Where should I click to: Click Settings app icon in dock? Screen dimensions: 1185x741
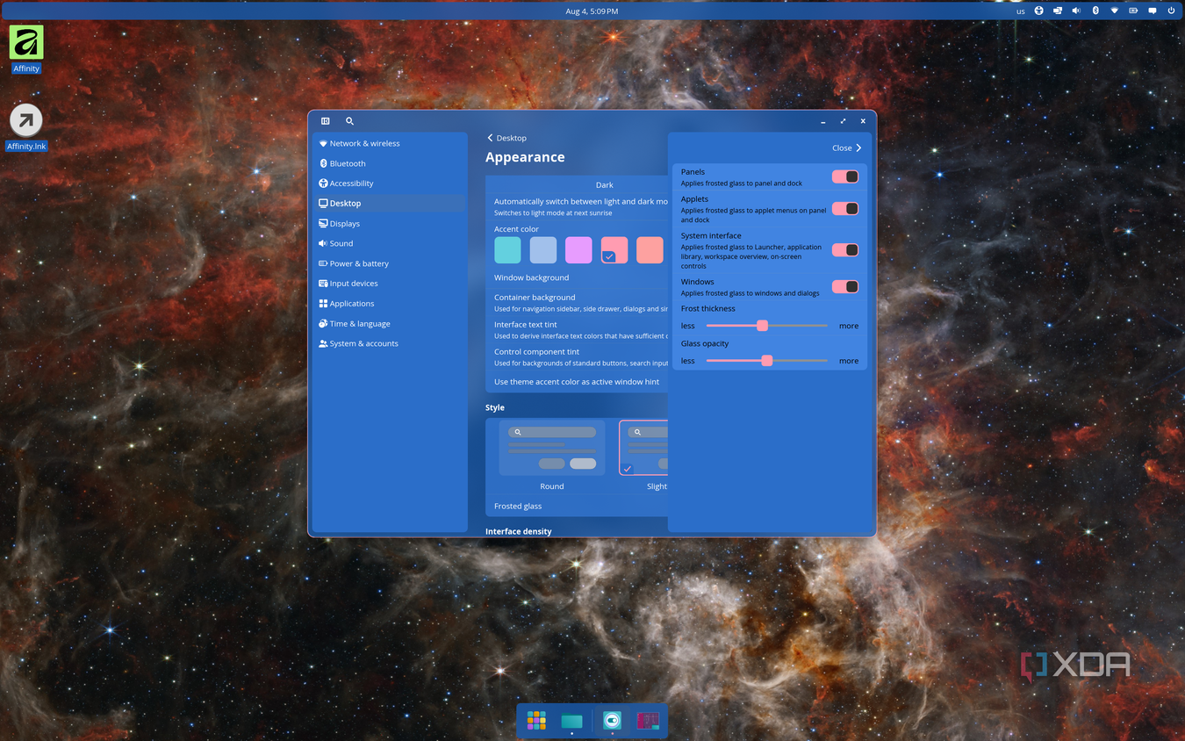(612, 721)
